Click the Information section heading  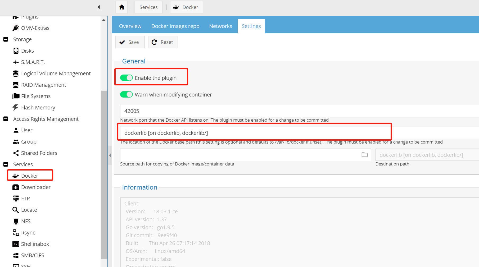click(x=139, y=187)
